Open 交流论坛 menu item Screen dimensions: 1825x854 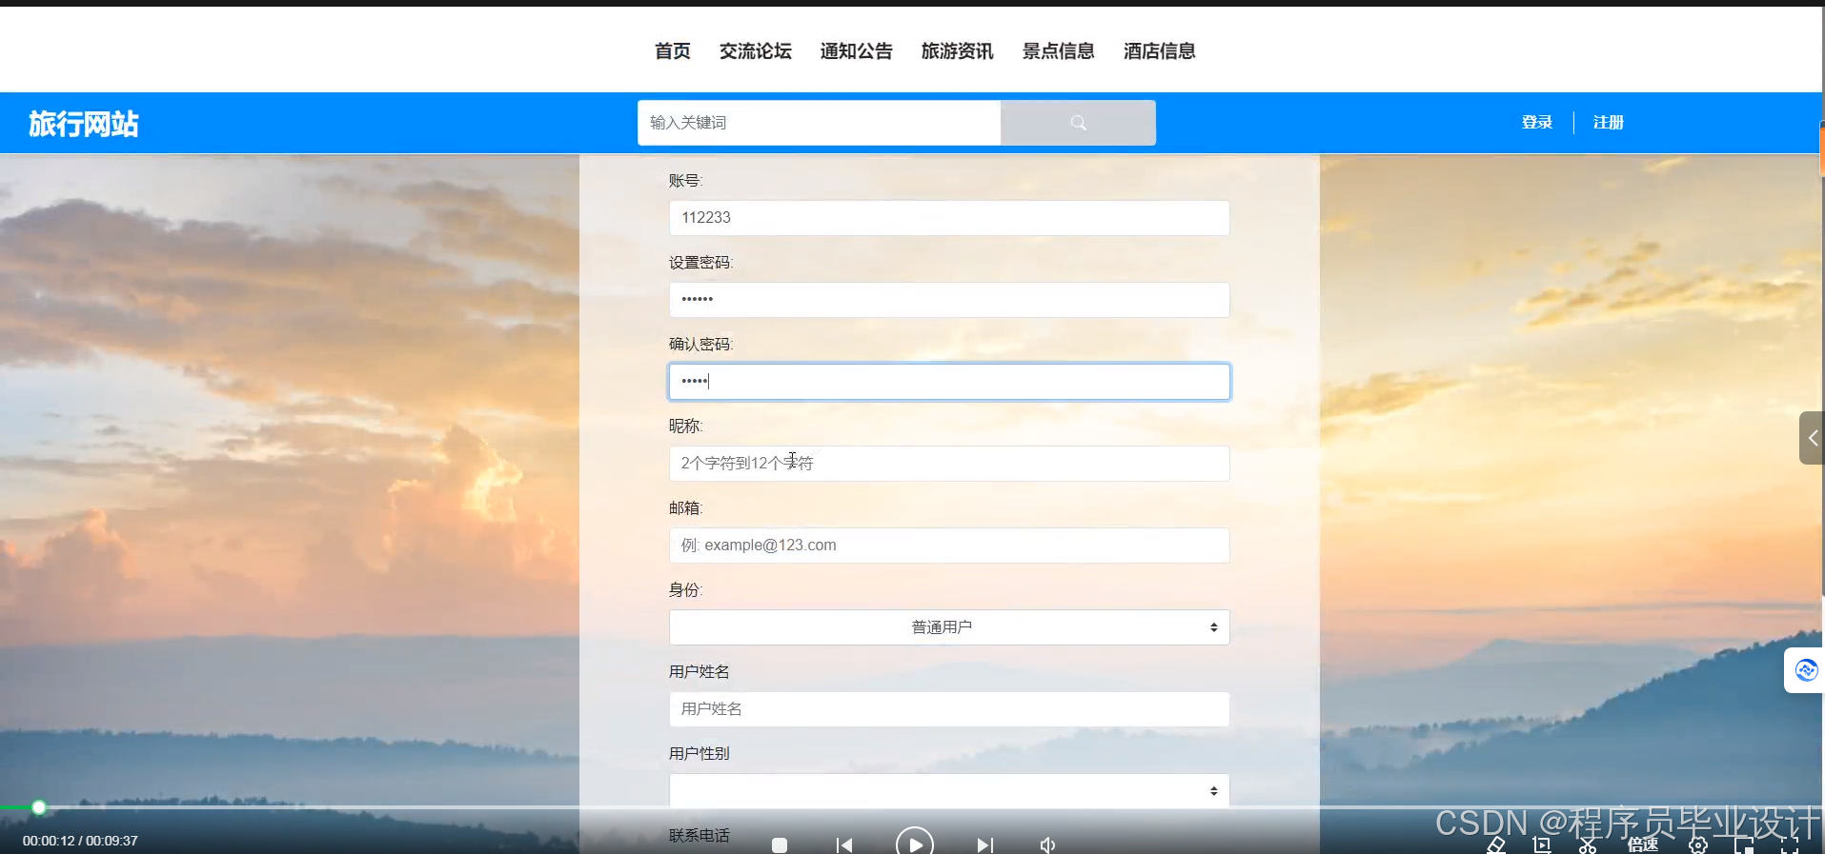coord(755,51)
